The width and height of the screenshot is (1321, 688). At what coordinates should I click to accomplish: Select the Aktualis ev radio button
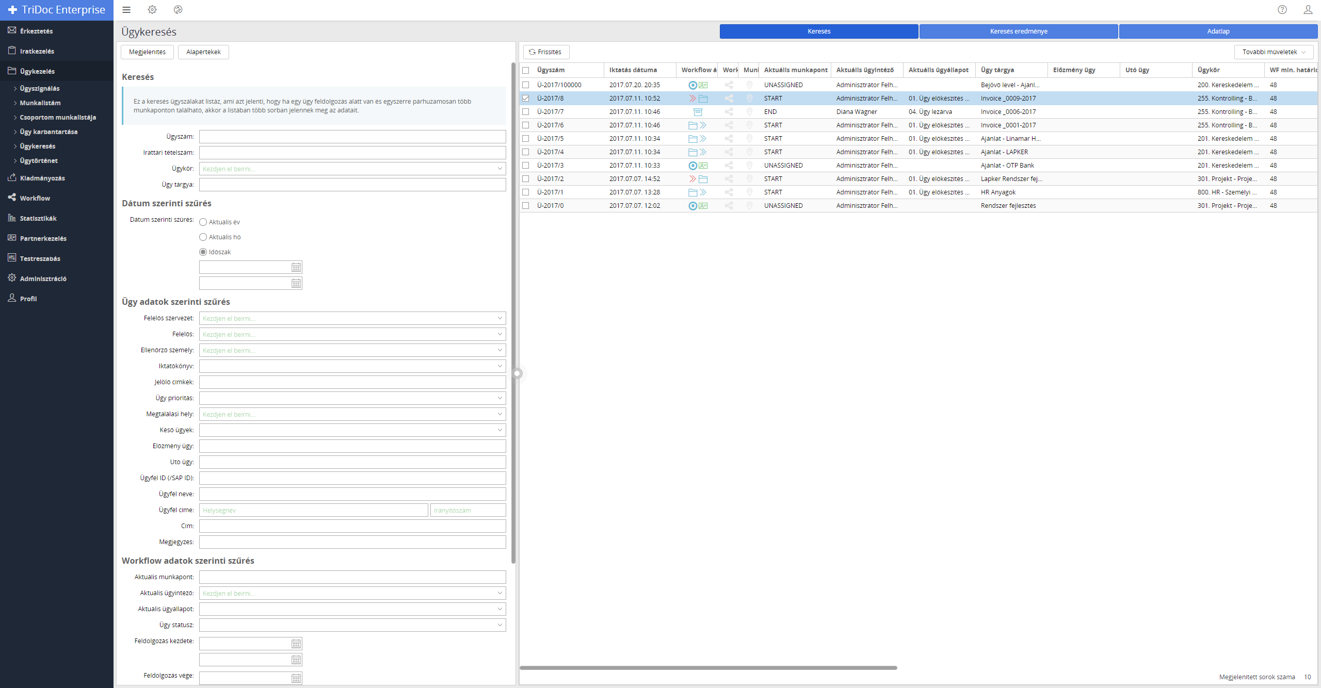203,222
